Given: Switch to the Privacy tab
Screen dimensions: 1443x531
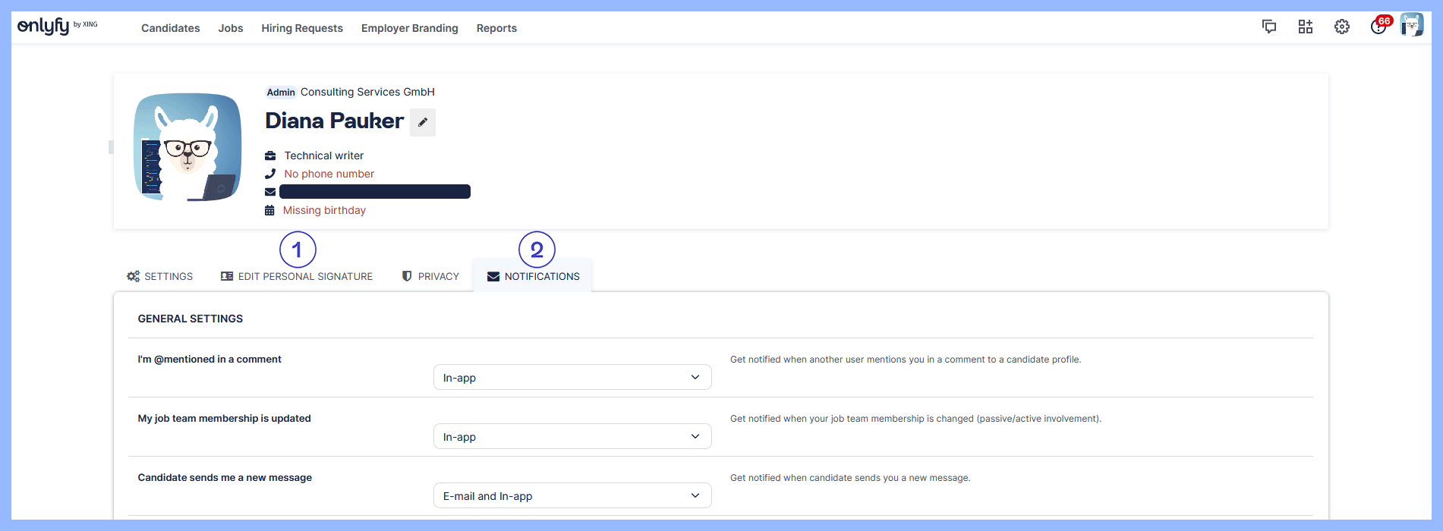Looking at the screenshot, I should tap(430, 277).
